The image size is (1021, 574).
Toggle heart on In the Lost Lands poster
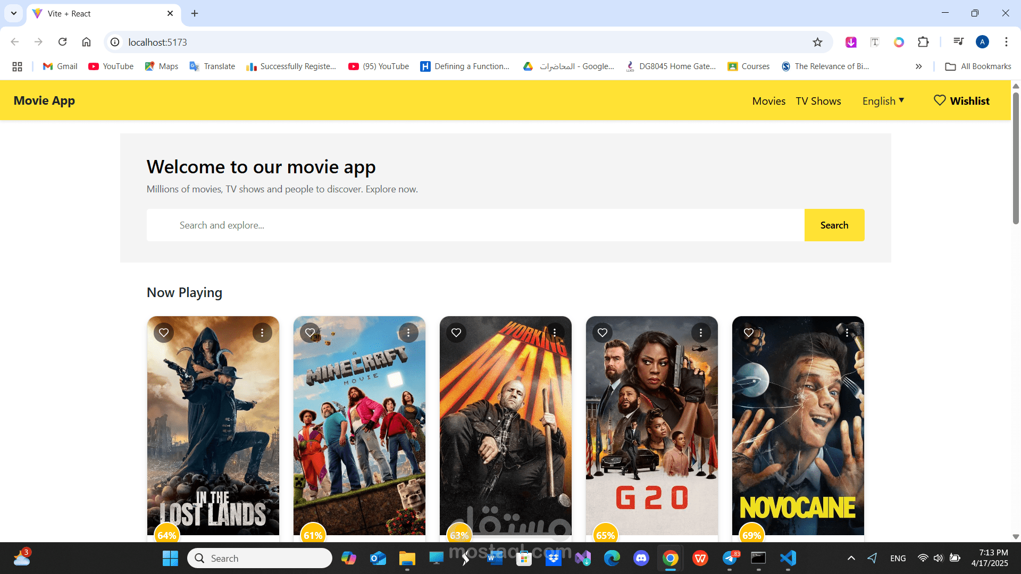click(x=164, y=333)
